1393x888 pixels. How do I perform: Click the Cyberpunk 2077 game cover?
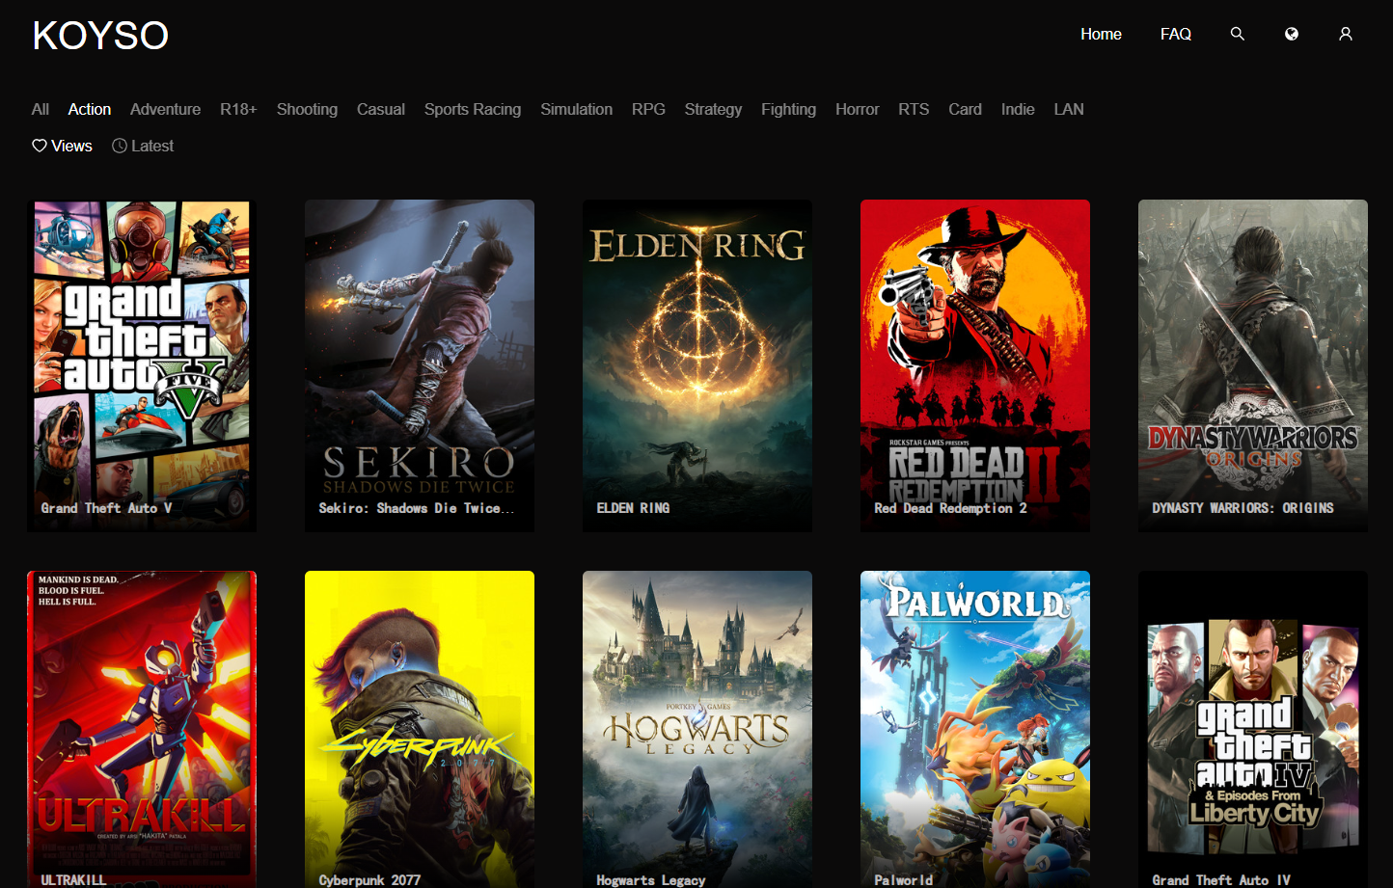420,728
